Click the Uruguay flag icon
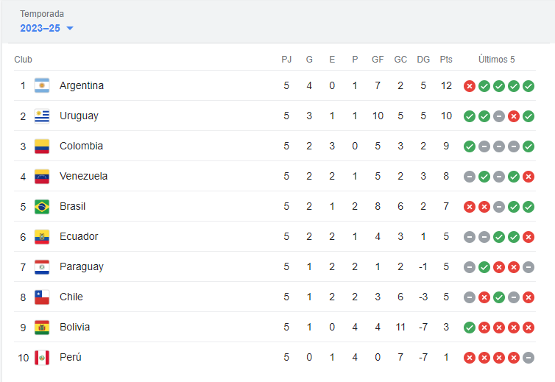This screenshot has width=555, height=382. [x=42, y=116]
